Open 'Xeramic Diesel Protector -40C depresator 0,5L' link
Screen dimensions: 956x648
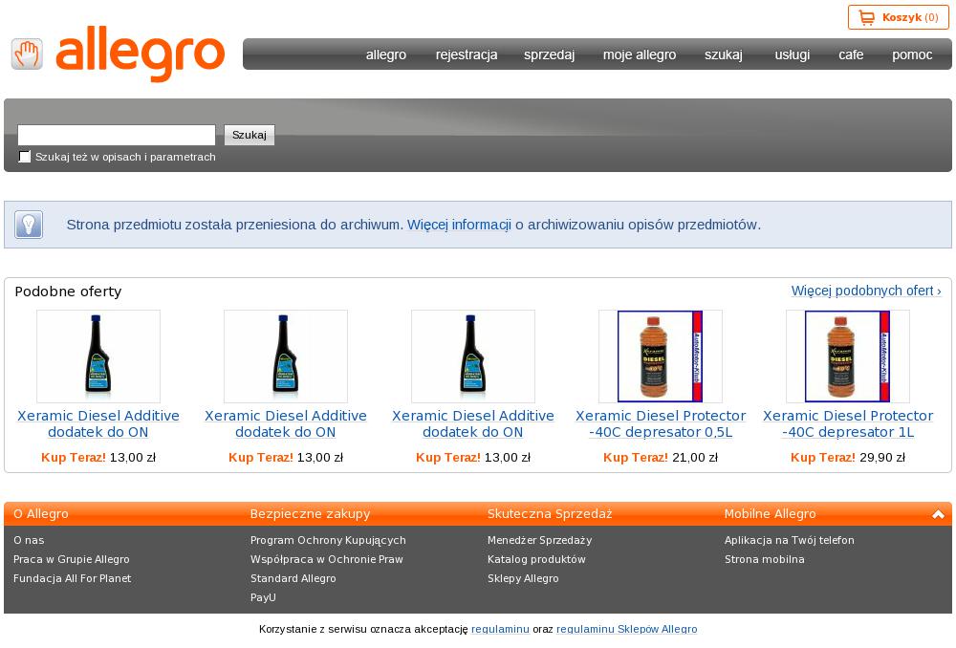661,423
